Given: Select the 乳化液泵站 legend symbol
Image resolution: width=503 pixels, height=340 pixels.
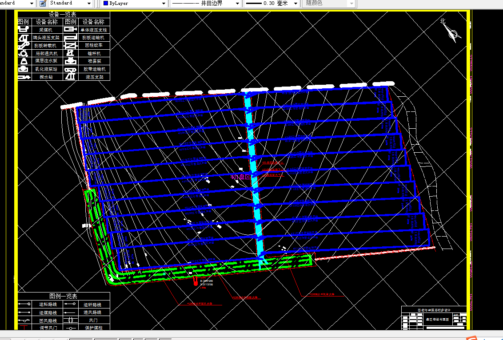Looking at the screenshot, I should pyautogui.click(x=24, y=69).
